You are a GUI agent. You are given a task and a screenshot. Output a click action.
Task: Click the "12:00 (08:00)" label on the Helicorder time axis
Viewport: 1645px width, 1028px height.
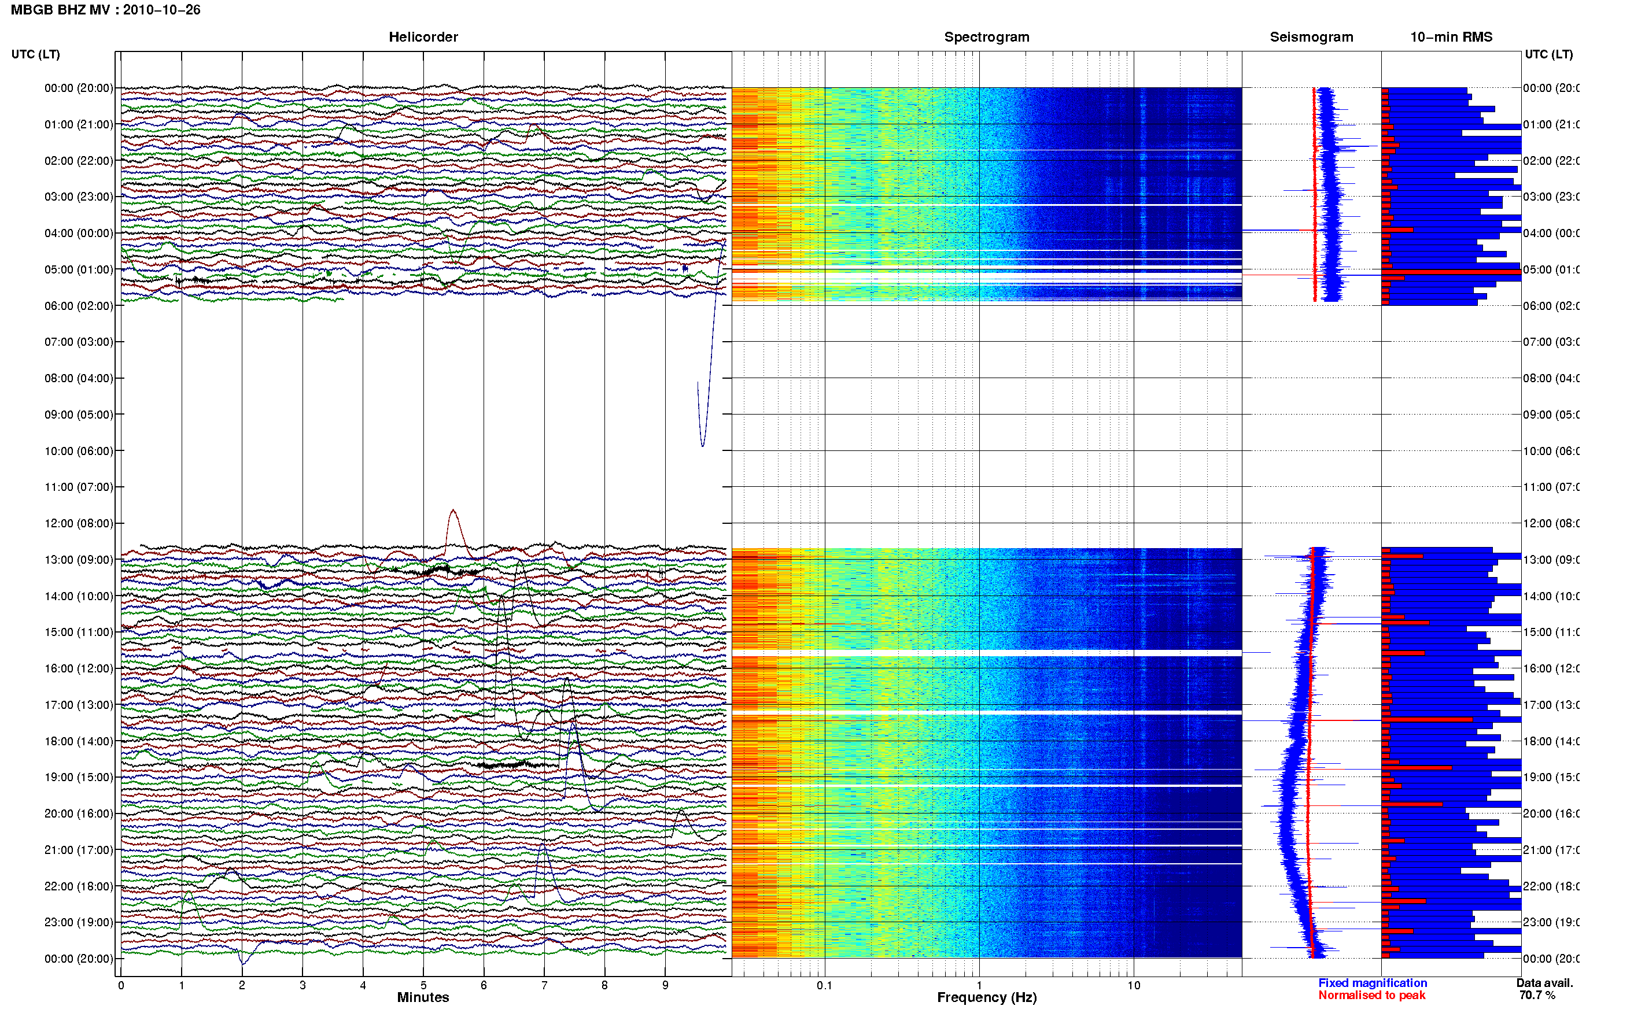(79, 523)
